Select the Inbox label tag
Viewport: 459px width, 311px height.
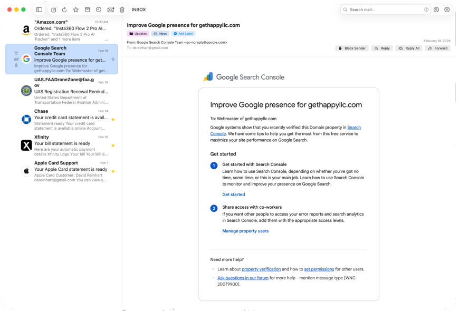point(160,34)
